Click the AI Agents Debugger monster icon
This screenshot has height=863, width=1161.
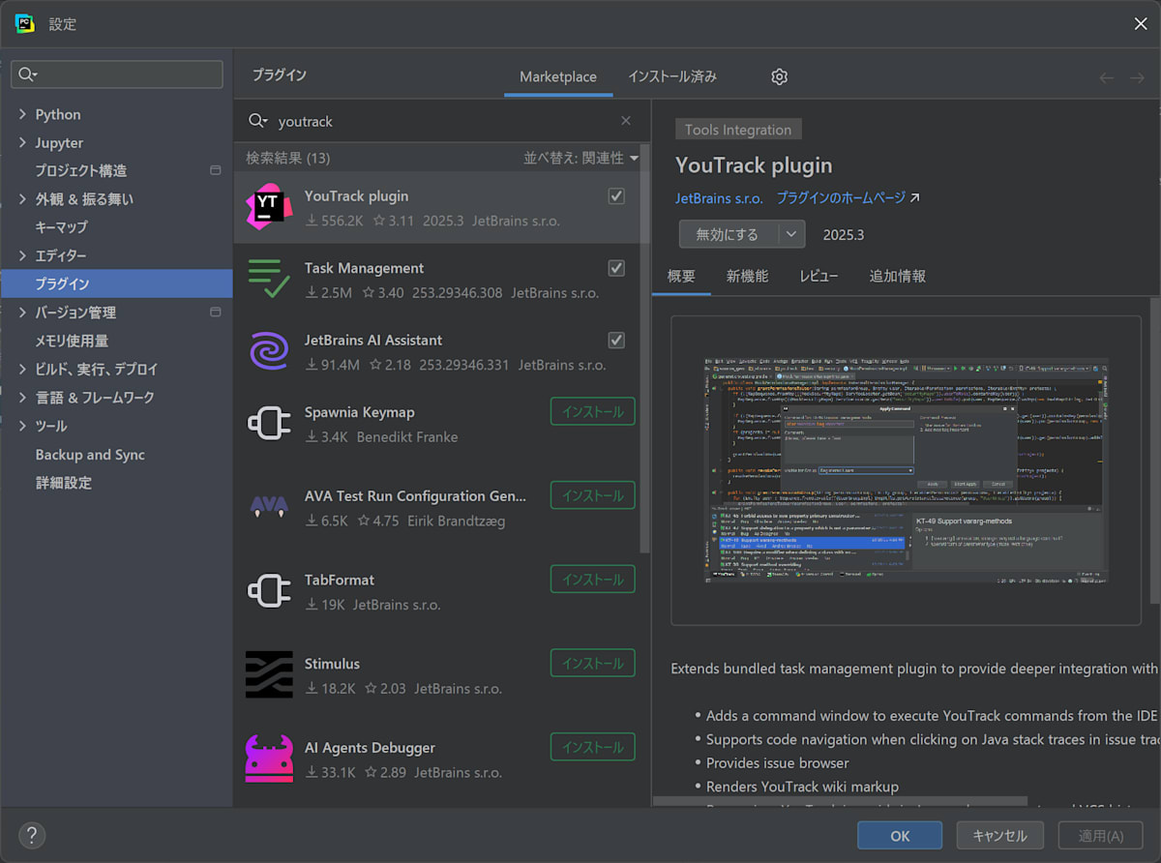click(268, 759)
